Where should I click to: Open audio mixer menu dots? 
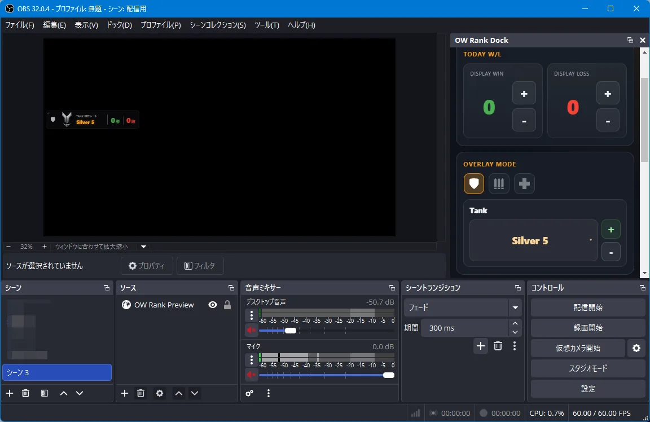coord(268,393)
